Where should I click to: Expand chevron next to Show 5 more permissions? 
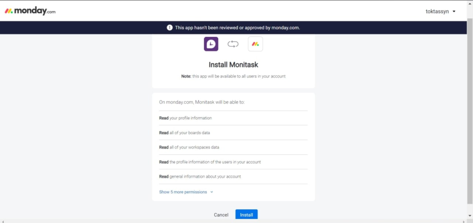212,192
